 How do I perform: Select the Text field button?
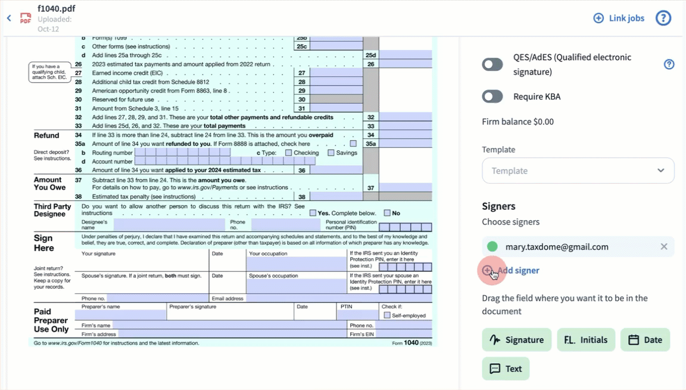click(x=505, y=369)
